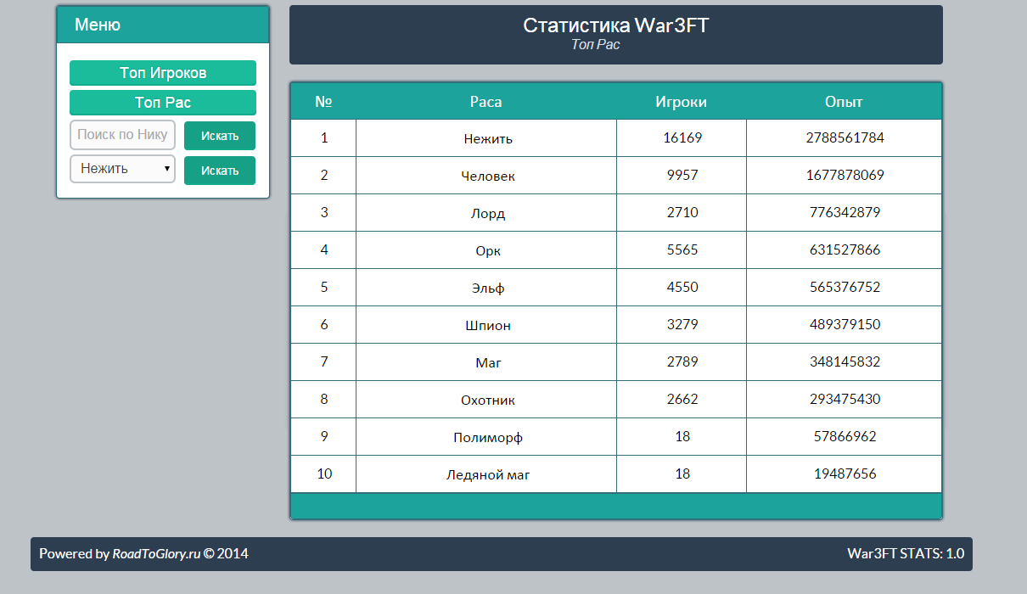Screen dimensions: 1027x594
Task: Click the Статистика War3FT page title
Action: pyautogui.click(x=616, y=25)
